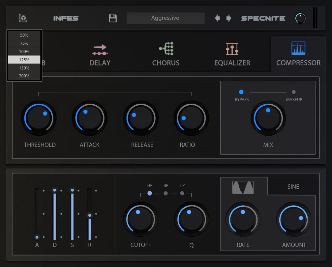Toggle the compressor Bypass button
Screen dimensions: 332x267
click(241, 92)
